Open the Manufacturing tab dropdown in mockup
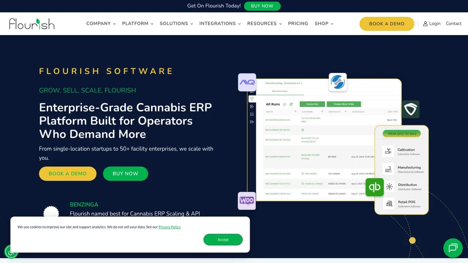468x263 pixels. 280,91
